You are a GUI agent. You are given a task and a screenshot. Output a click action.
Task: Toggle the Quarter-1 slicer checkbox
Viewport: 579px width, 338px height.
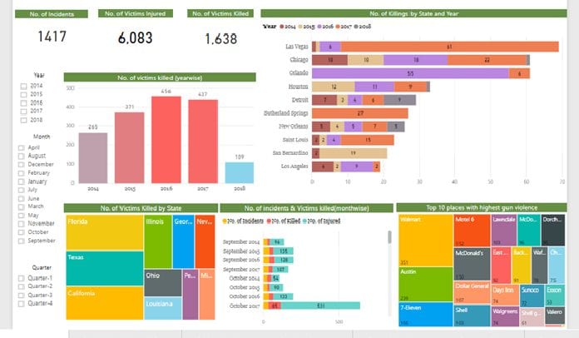point(21,278)
